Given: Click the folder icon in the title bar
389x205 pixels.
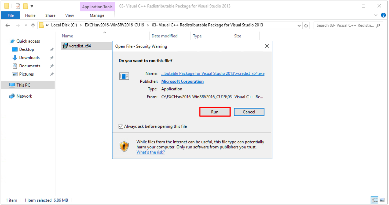Looking at the screenshot, I should point(7,6).
